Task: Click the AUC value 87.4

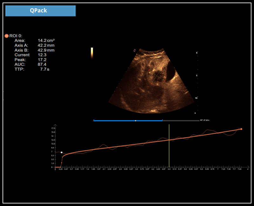Action: [42, 64]
